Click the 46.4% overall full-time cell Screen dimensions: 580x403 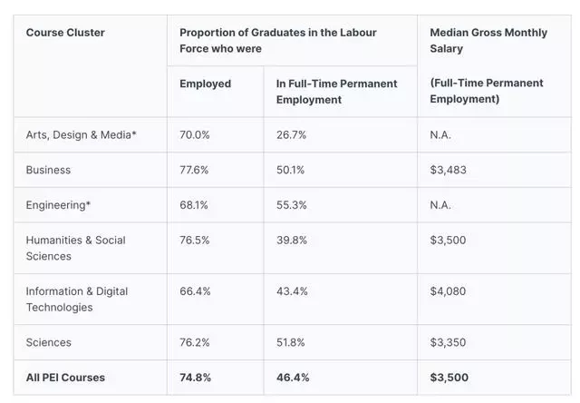coord(293,378)
